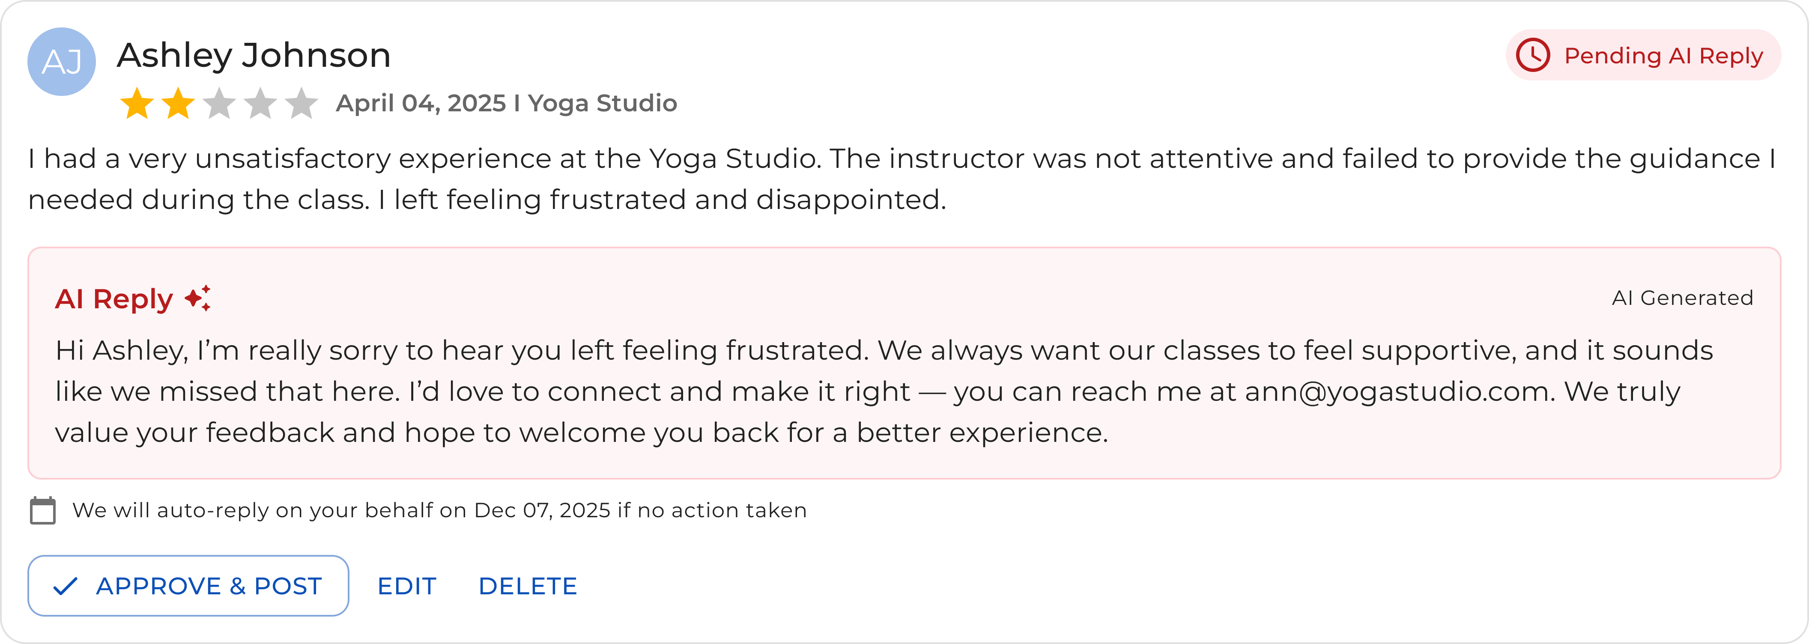Image resolution: width=1809 pixels, height=644 pixels.
Task: Click the AI Reply heading
Action: click(x=114, y=298)
